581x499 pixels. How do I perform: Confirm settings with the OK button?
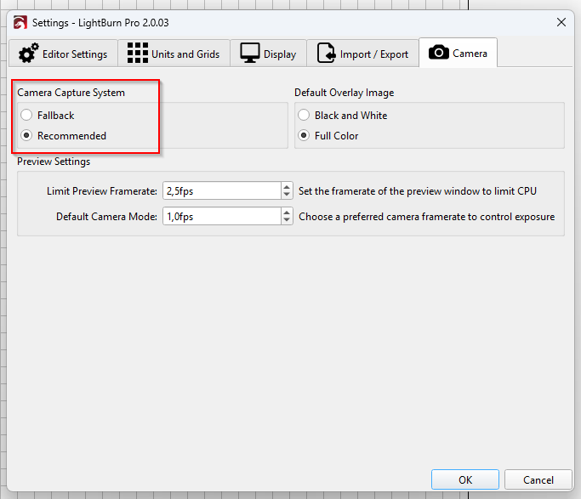click(x=465, y=479)
